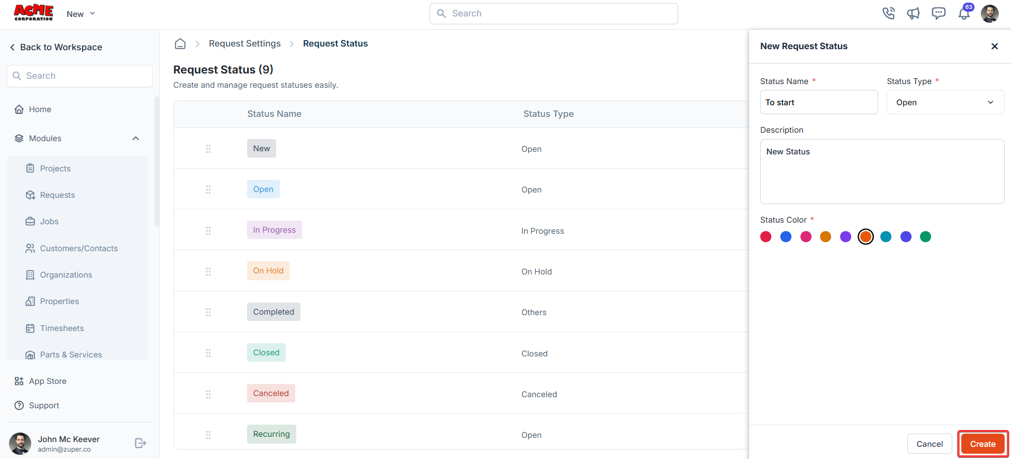The width and height of the screenshot is (1011, 459).
Task: Select the indigo status color
Action: point(906,237)
